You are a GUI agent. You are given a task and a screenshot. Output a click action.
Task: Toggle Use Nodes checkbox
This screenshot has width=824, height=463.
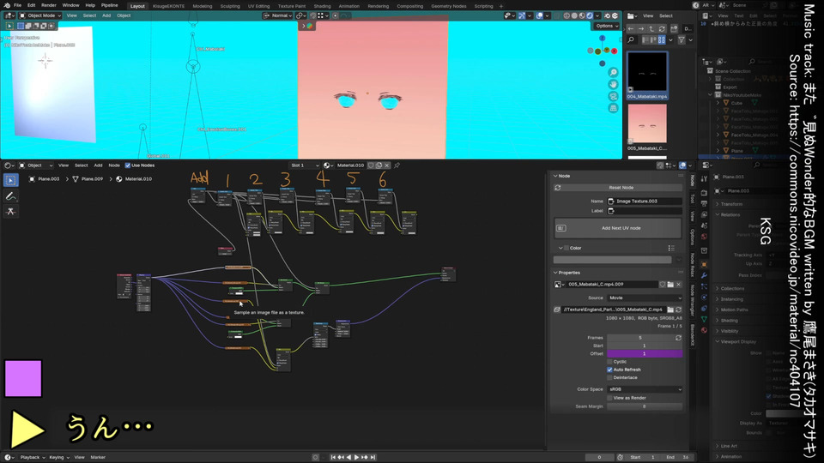click(x=128, y=165)
